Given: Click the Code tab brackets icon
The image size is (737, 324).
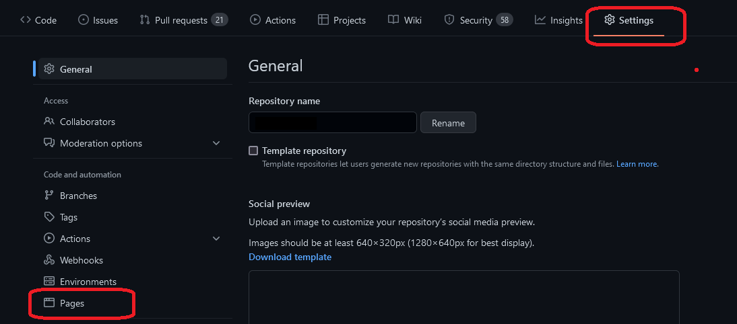Looking at the screenshot, I should coord(26,20).
